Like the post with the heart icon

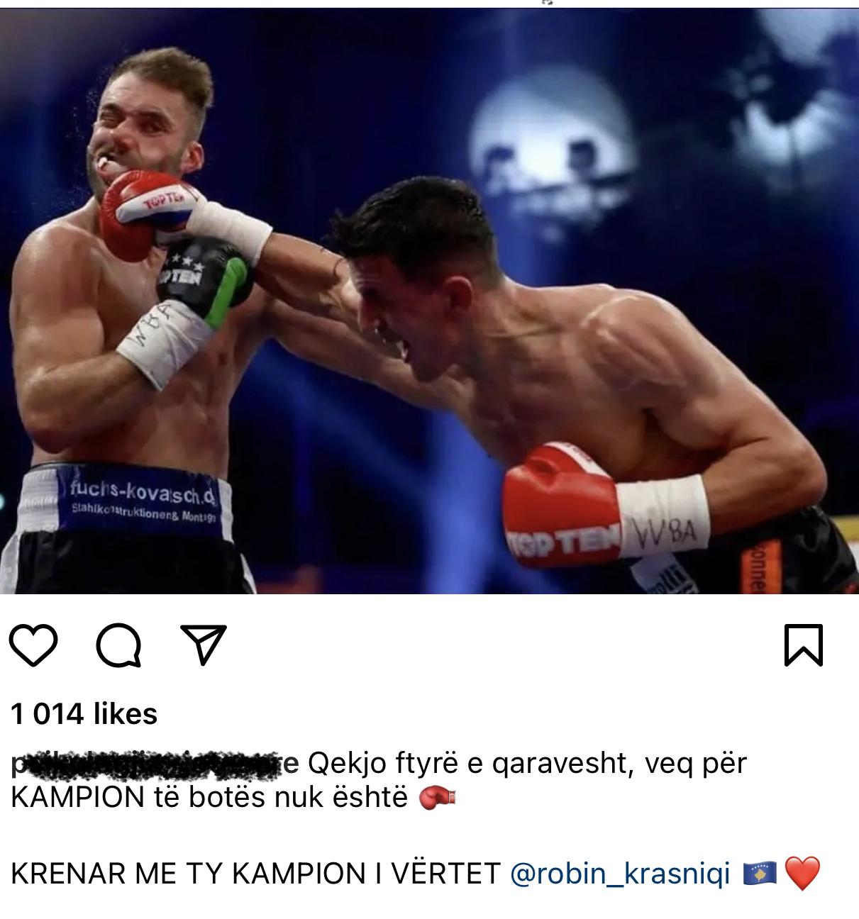(x=33, y=645)
